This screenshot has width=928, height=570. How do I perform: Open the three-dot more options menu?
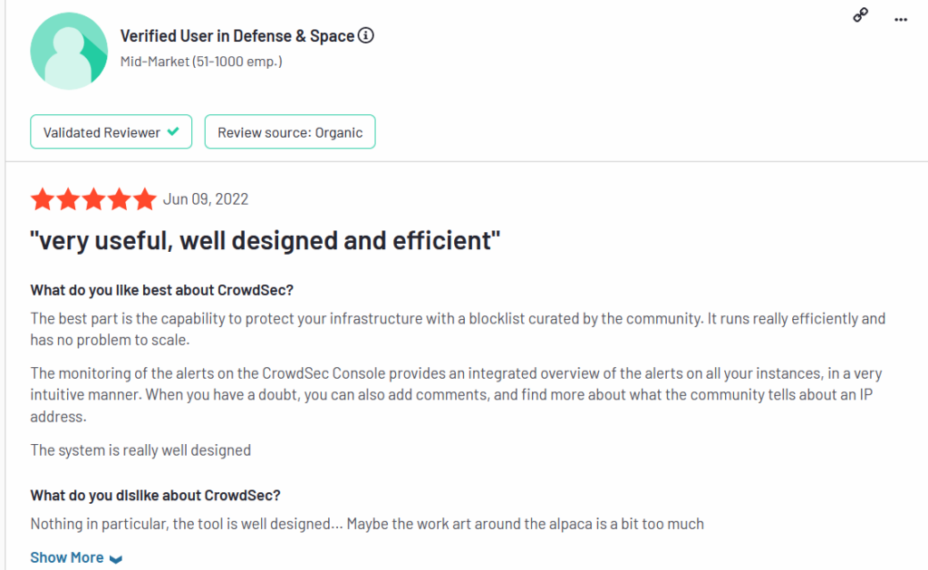click(x=900, y=18)
